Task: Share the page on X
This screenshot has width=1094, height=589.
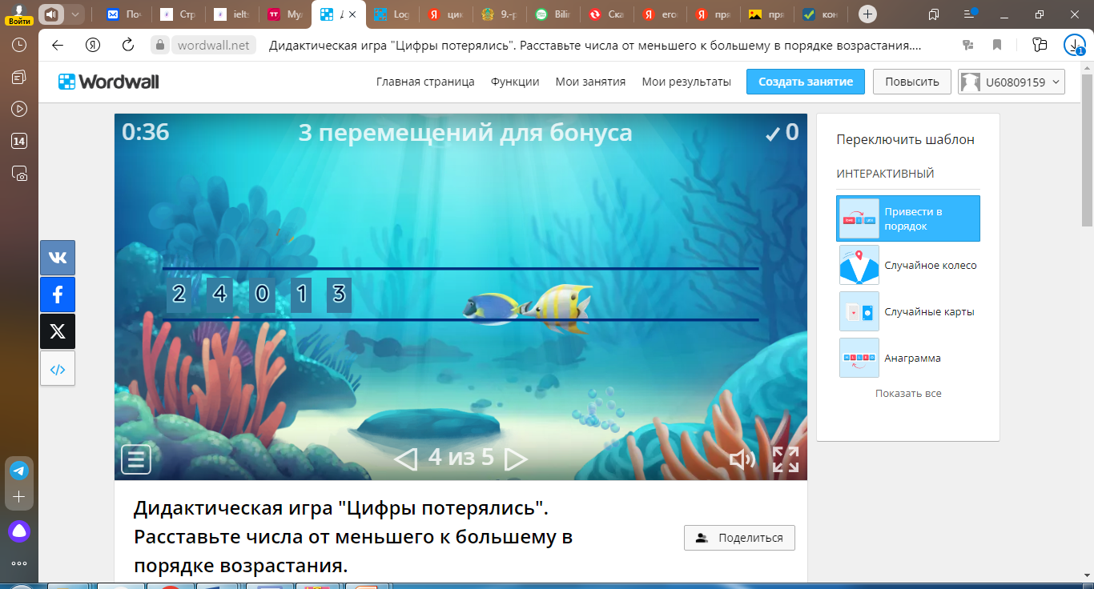Action: 58,331
